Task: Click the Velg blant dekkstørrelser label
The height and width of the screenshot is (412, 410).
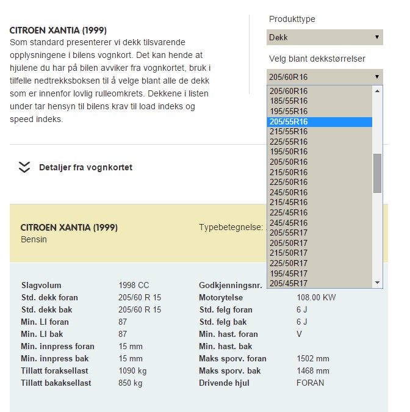Action: (x=317, y=59)
